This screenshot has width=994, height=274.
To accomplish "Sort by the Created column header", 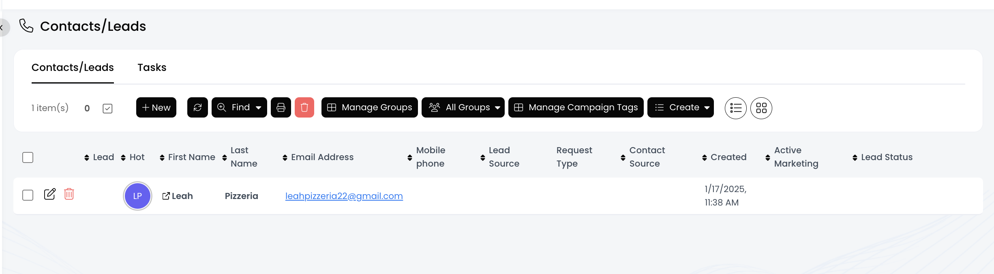I will (728, 157).
